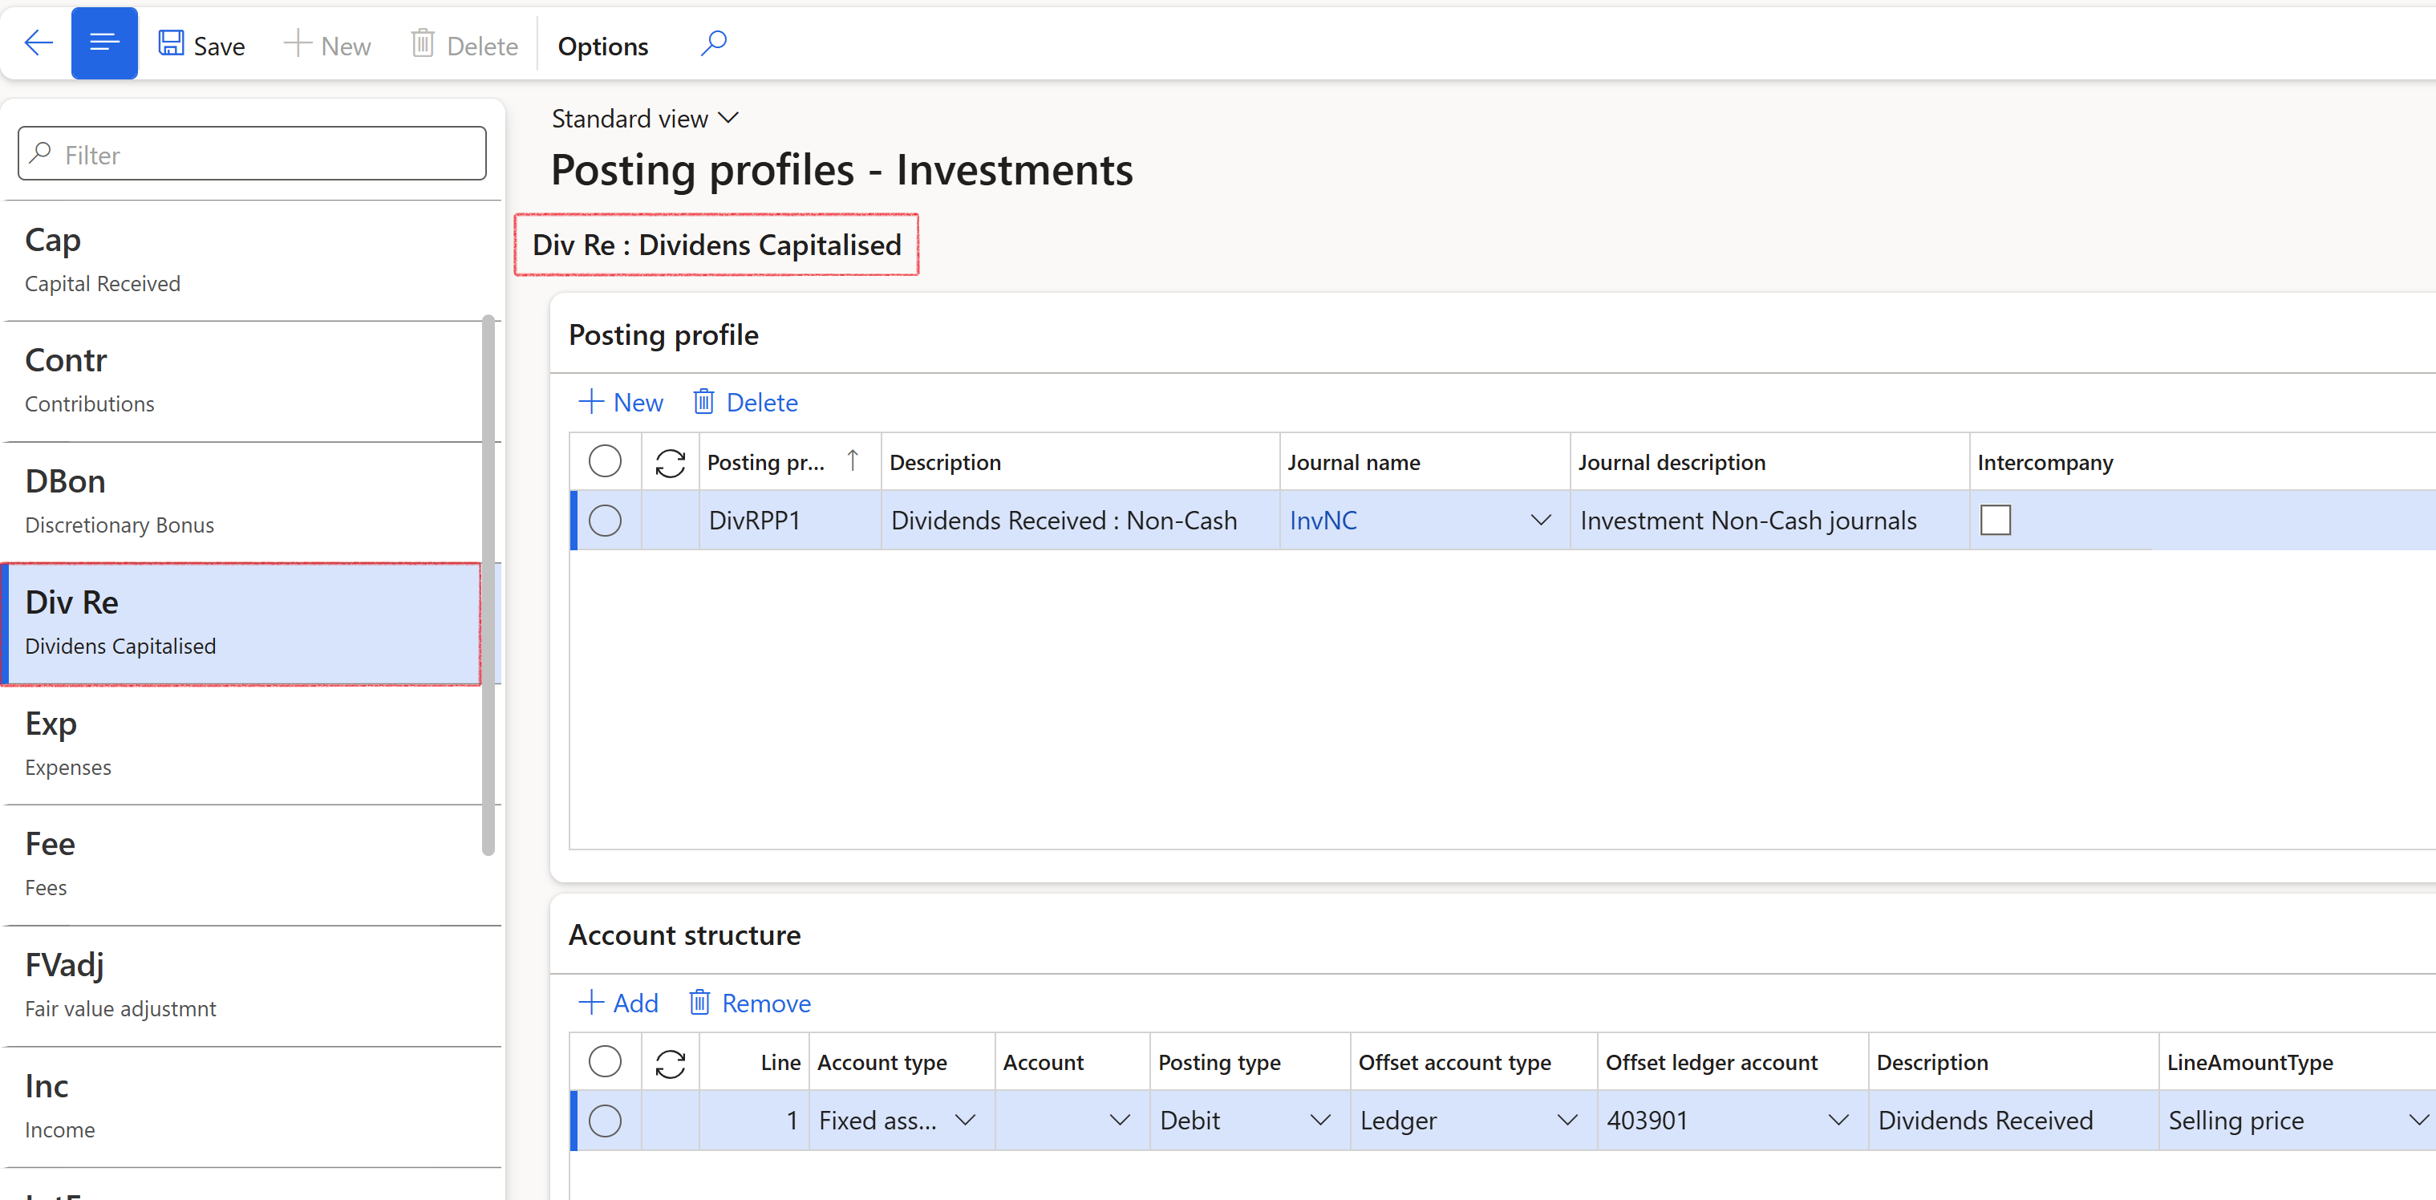
Task: Click the Journal name column header
Action: point(1425,461)
